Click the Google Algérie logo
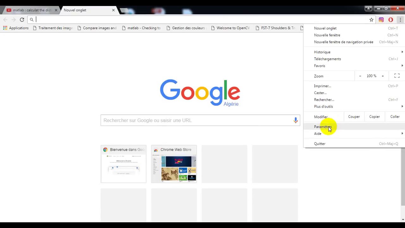The height and width of the screenshot is (228, 405). pos(200,92)
